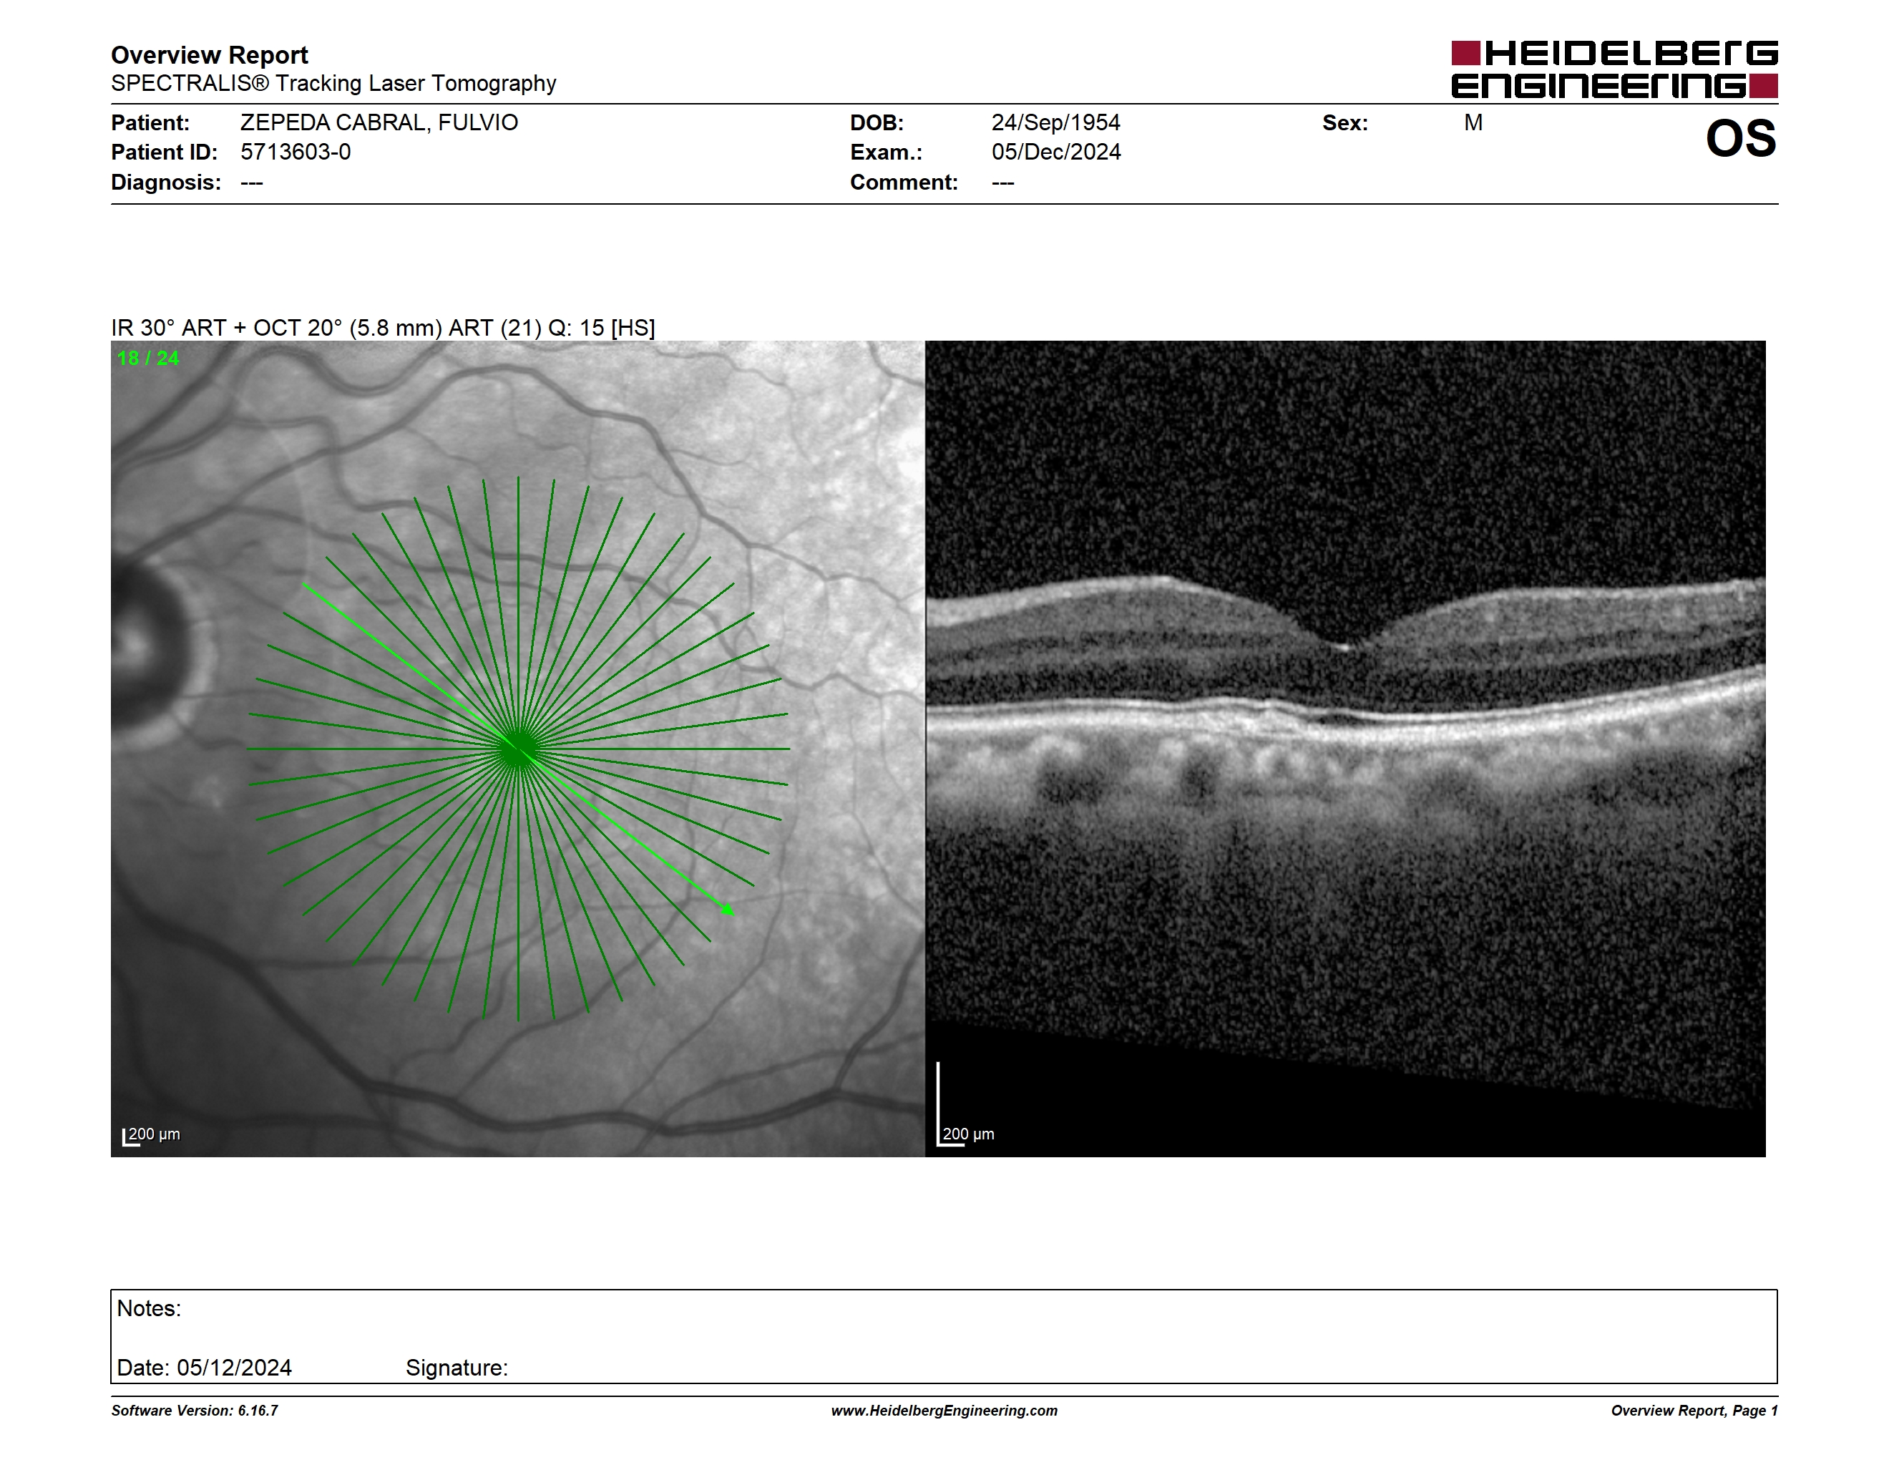This screenshot has height=1460, width=1889.
Task: Click SPECTRALIS Tracking Laser Tomography subtitle
Action: 333,83
